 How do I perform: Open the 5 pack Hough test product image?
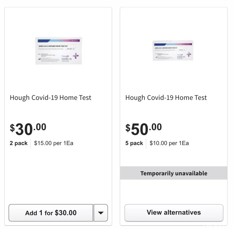tap(173, 50)
